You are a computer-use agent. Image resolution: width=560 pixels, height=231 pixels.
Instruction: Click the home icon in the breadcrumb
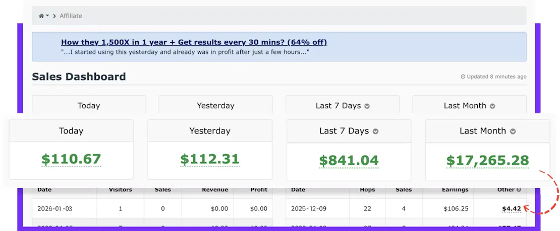click(x=41, y=16)
